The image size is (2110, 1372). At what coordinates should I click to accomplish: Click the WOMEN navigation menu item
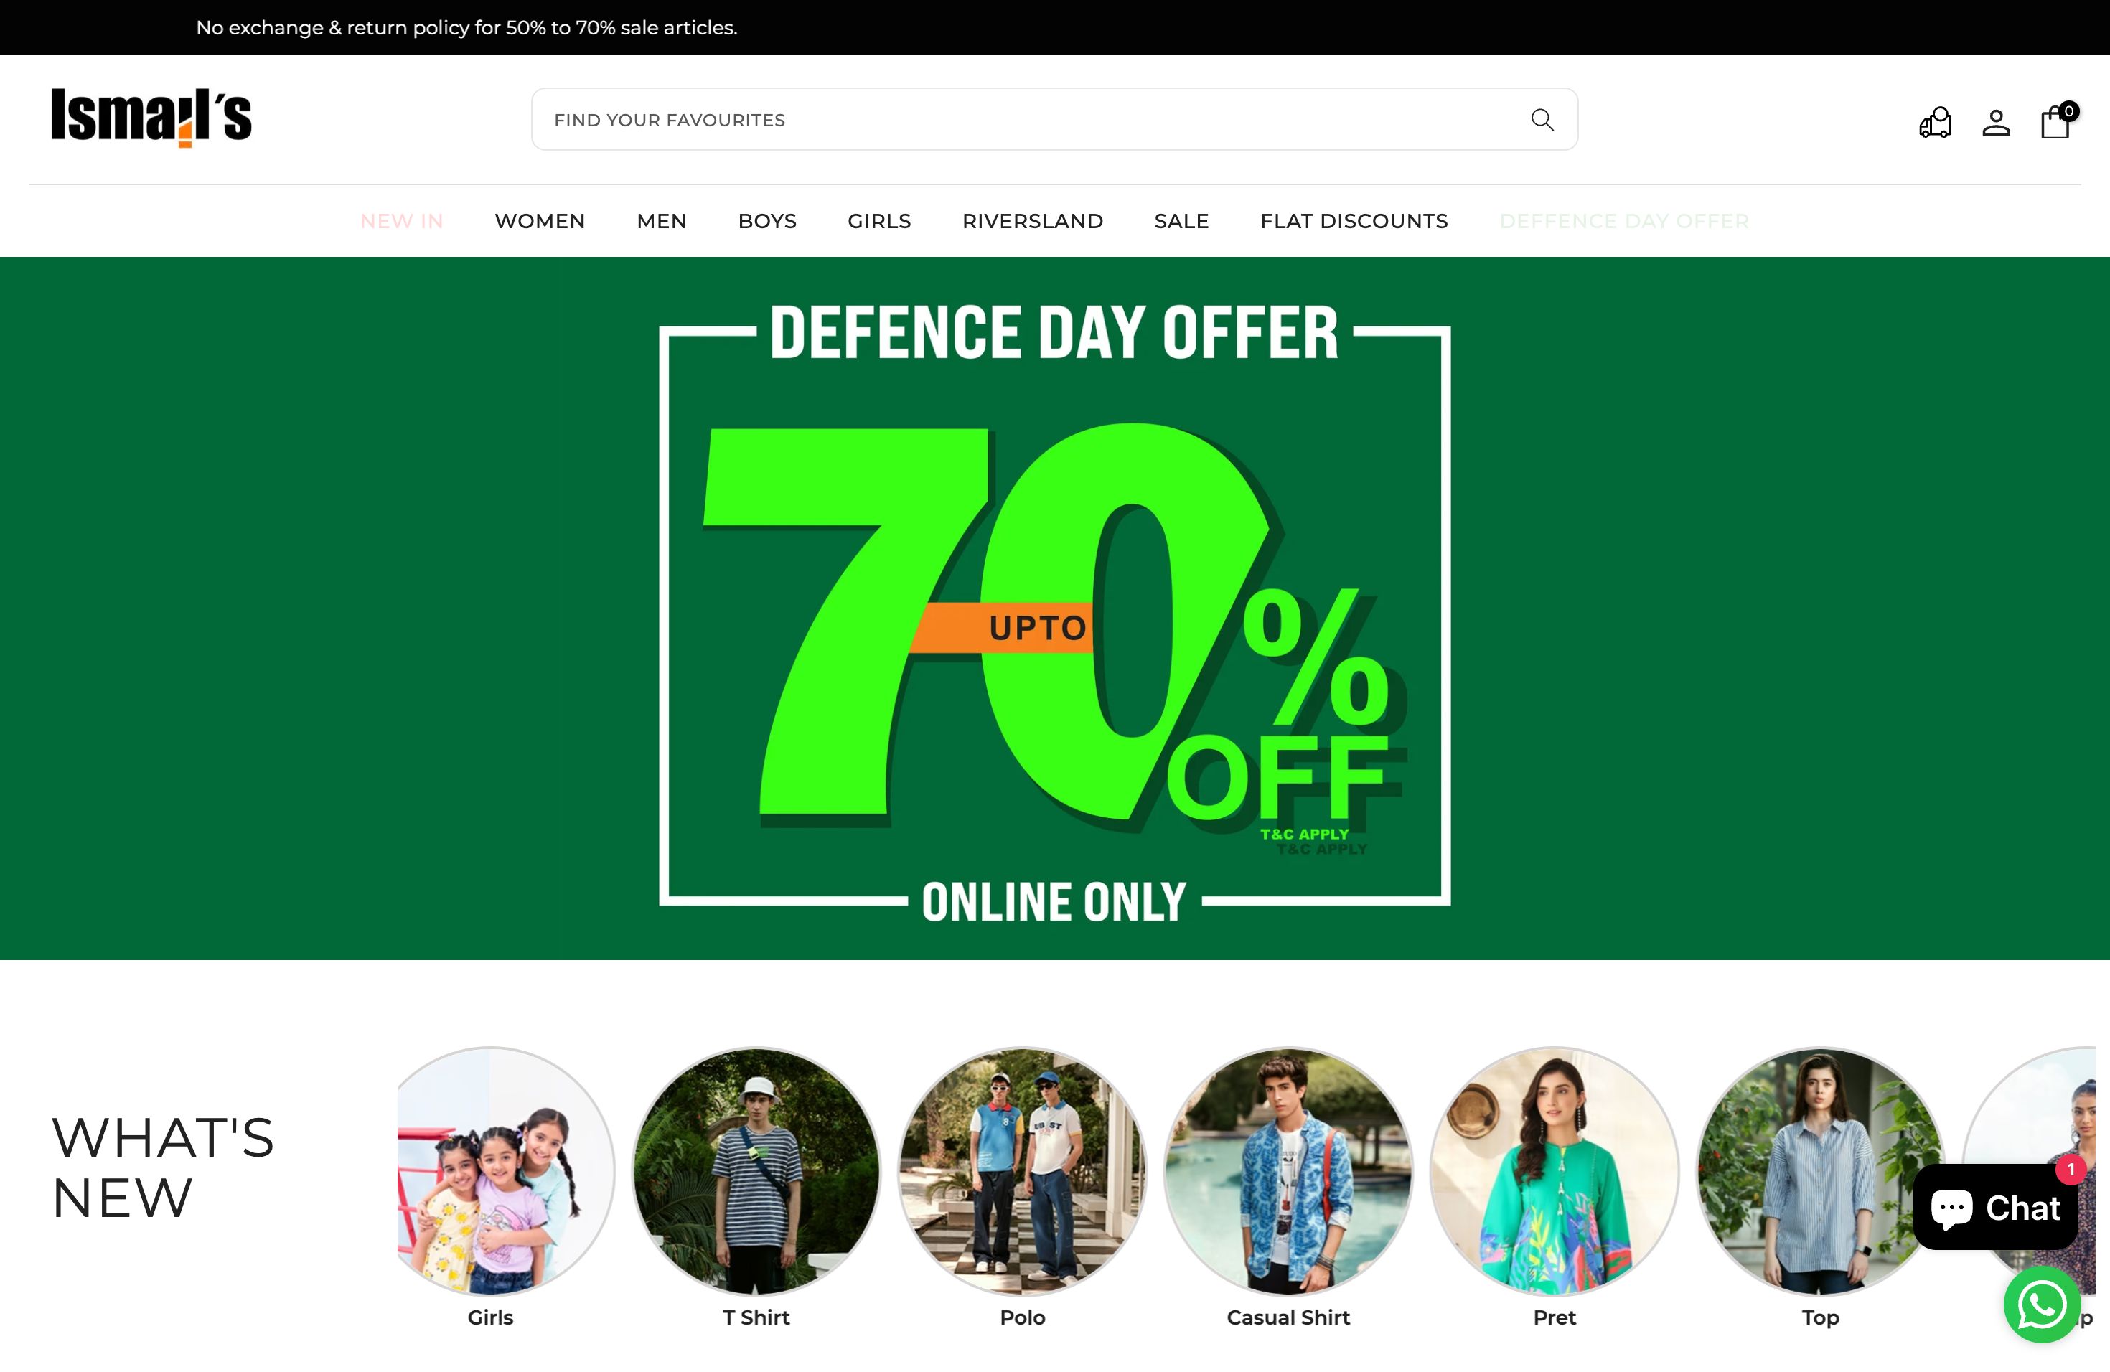[x=540, y=220]
